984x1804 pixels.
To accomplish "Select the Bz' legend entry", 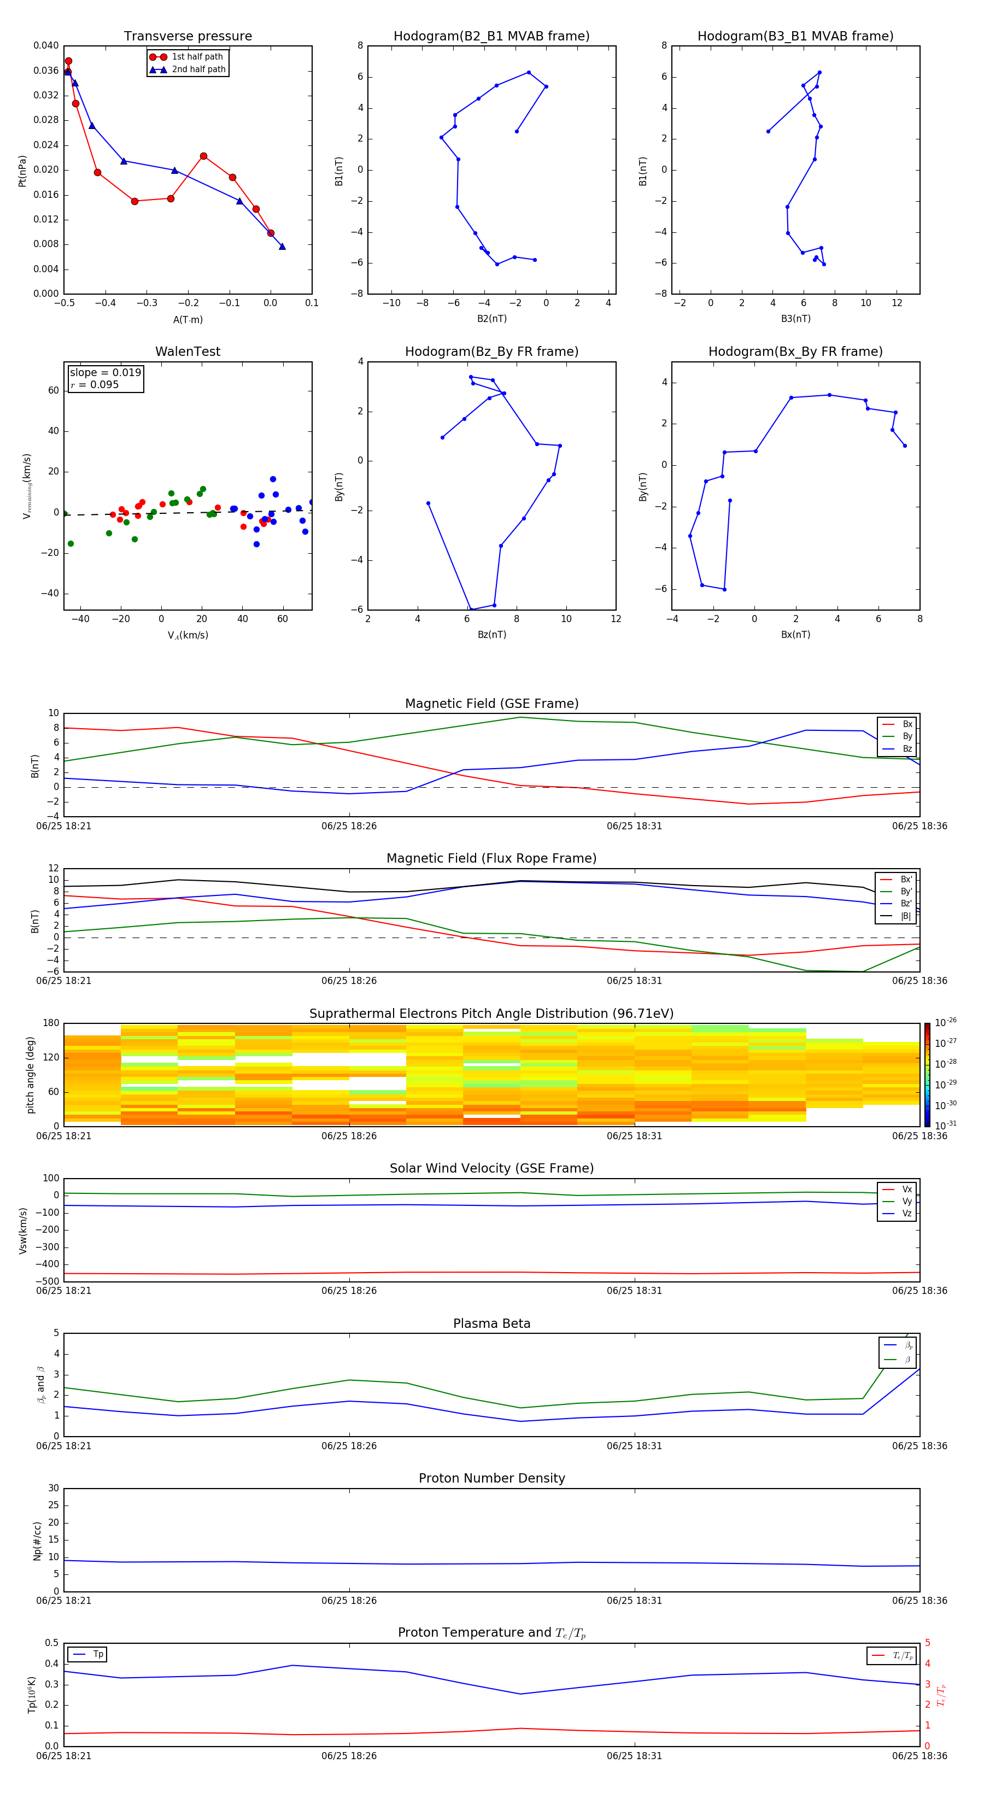I will (897, 904).
